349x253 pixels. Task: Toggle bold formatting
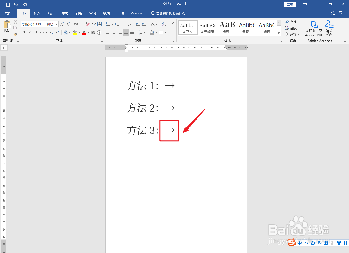pyautogui.click(x=24, y=32)
